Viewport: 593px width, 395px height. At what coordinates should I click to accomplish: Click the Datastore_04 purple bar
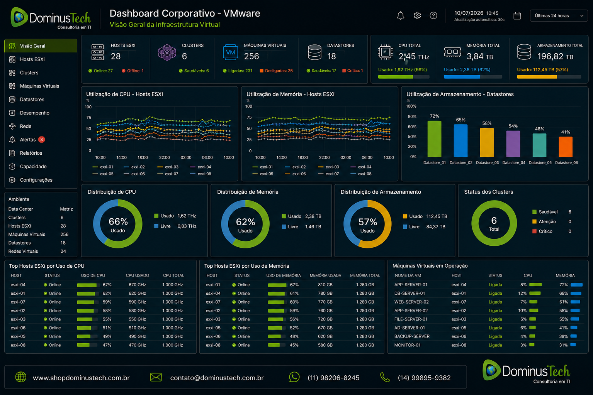tap(513, 144)
